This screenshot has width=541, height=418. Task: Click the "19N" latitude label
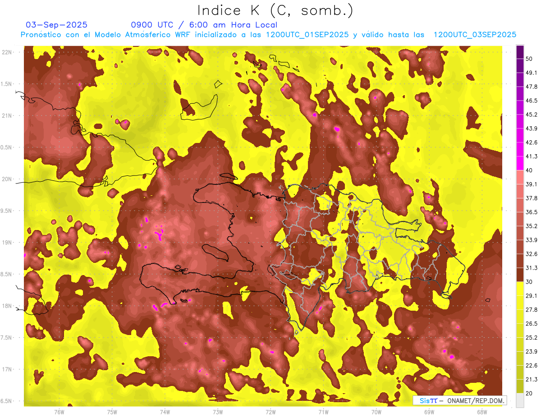pyautogui.click(x=6, y=242)
